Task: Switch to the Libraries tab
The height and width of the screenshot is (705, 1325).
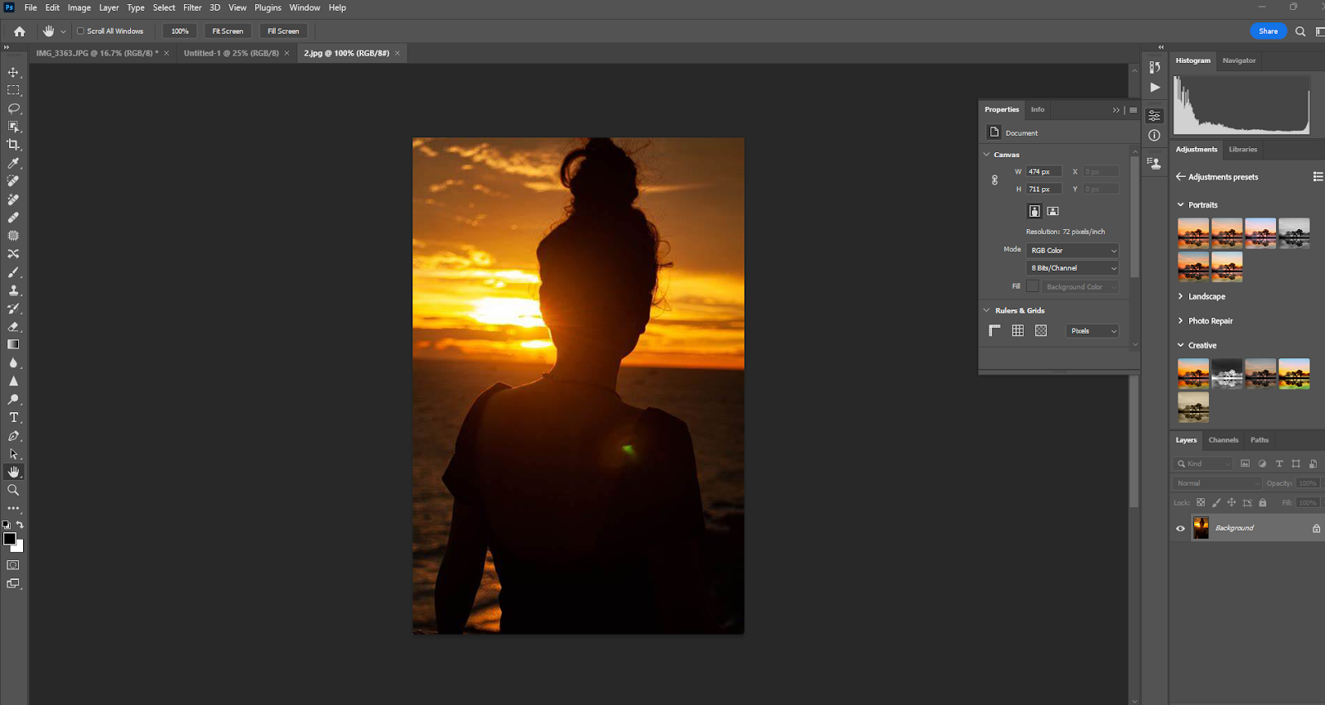Action: point(1243,150)
